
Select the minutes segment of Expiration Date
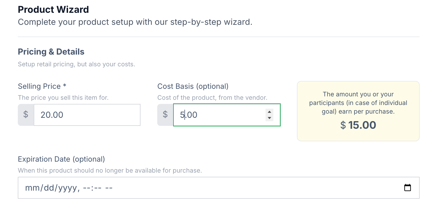[98, 188]
